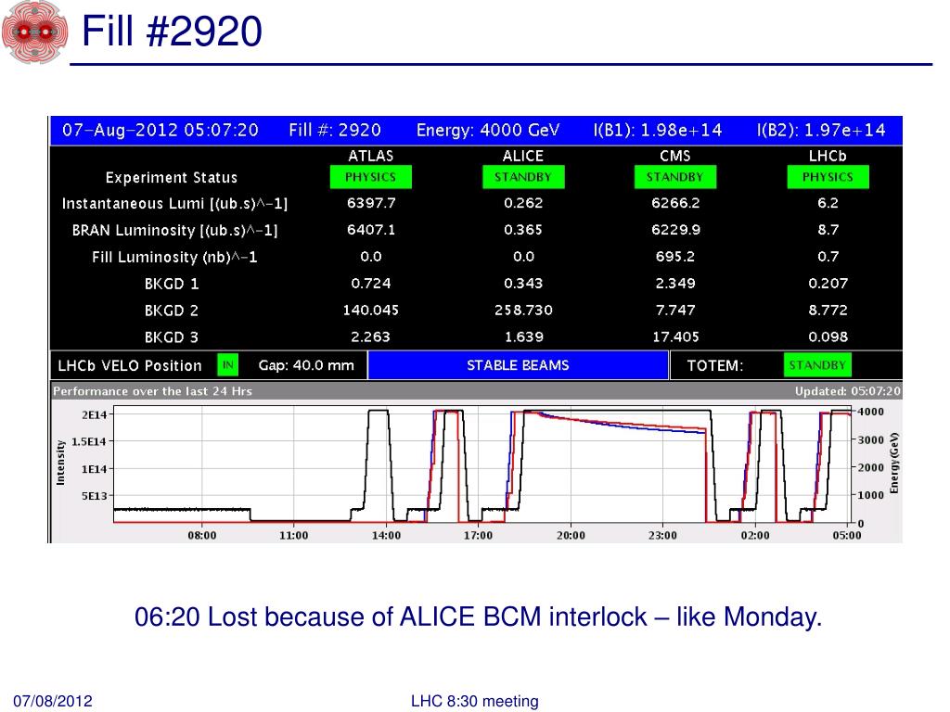
Task: Click ALICE instantaneous lumi value 0.262
Action: [523, 203]
